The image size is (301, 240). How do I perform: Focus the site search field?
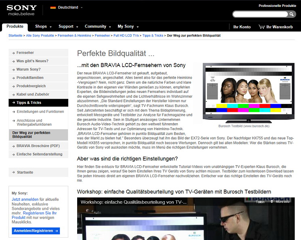coord(260,14)
